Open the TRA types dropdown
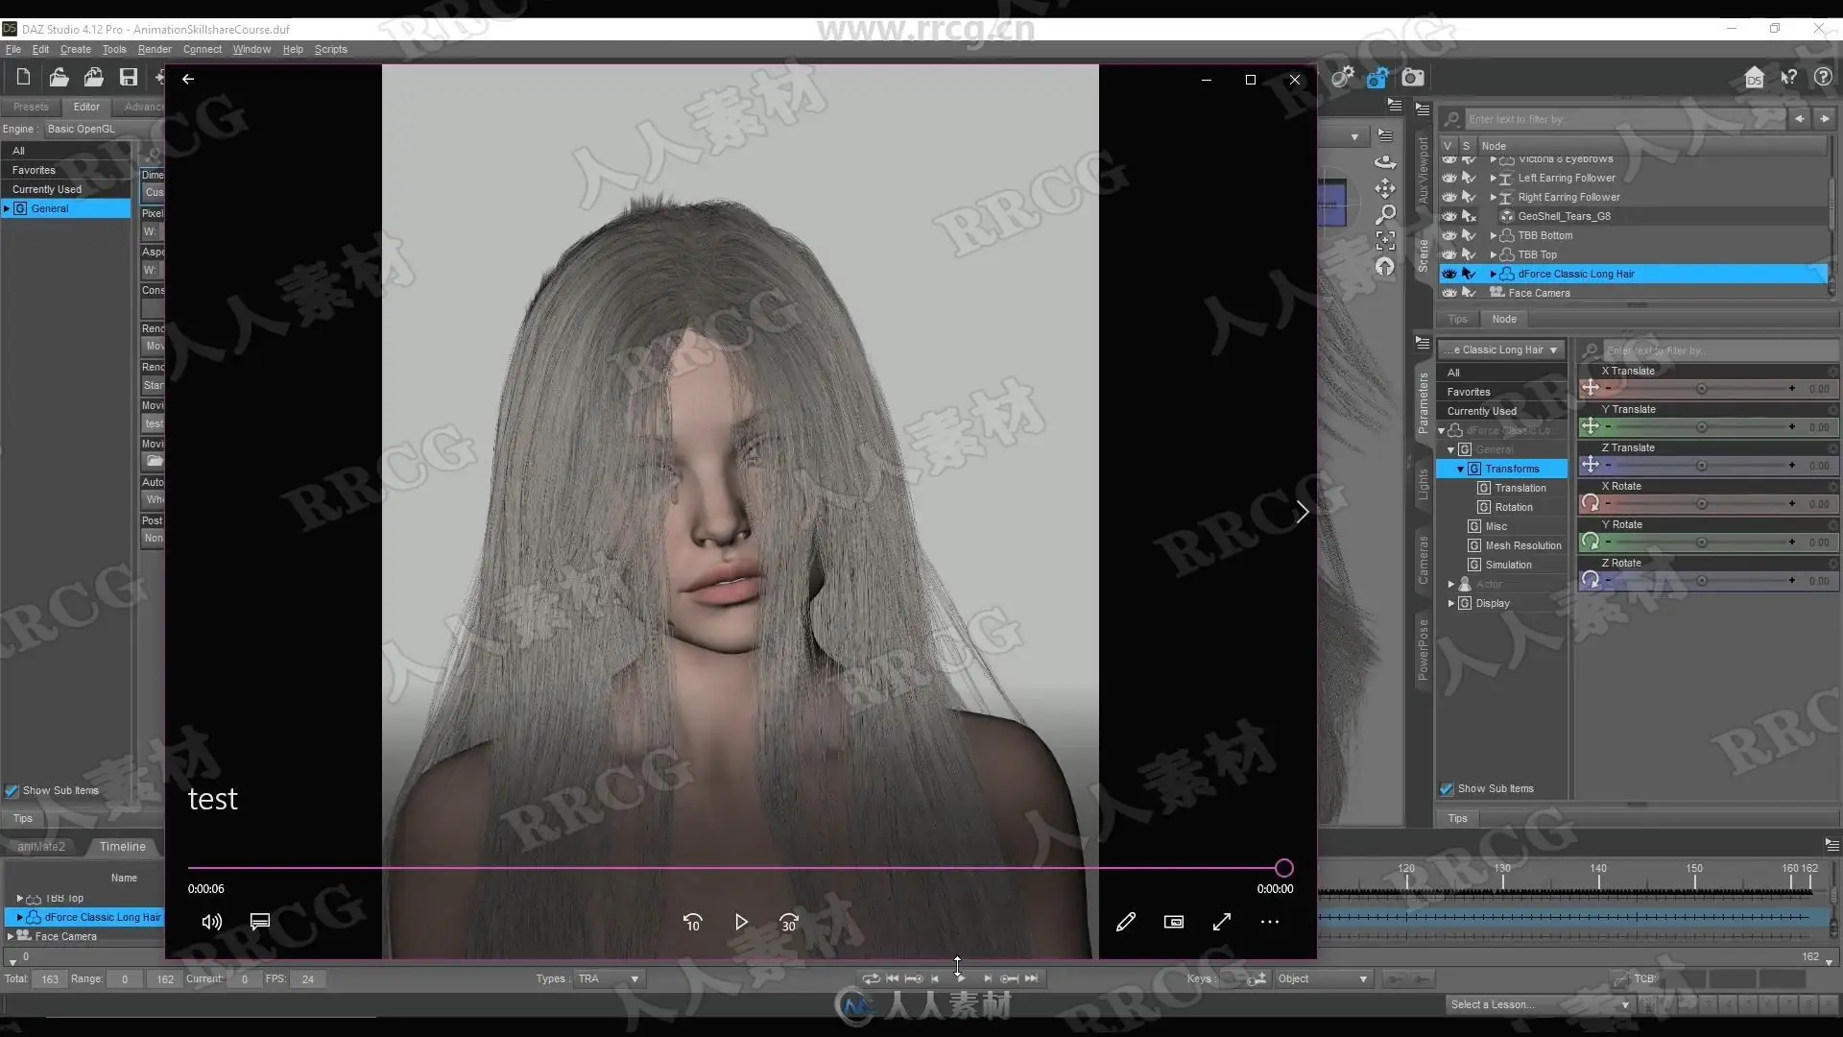The image size is (1843, 1037). point(609,978)
